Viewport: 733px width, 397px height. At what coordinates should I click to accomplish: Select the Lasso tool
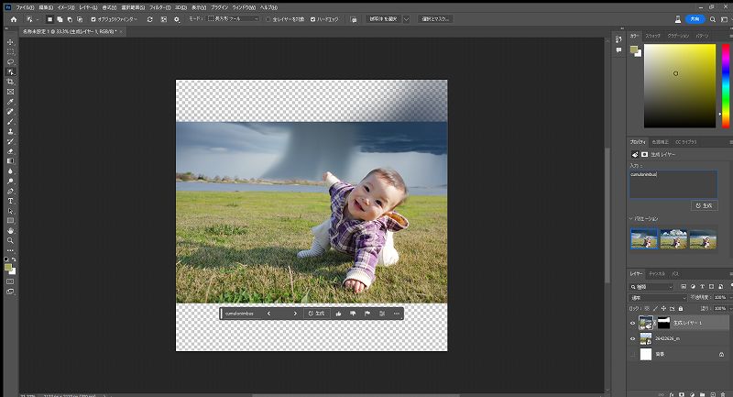coord(10,61)
